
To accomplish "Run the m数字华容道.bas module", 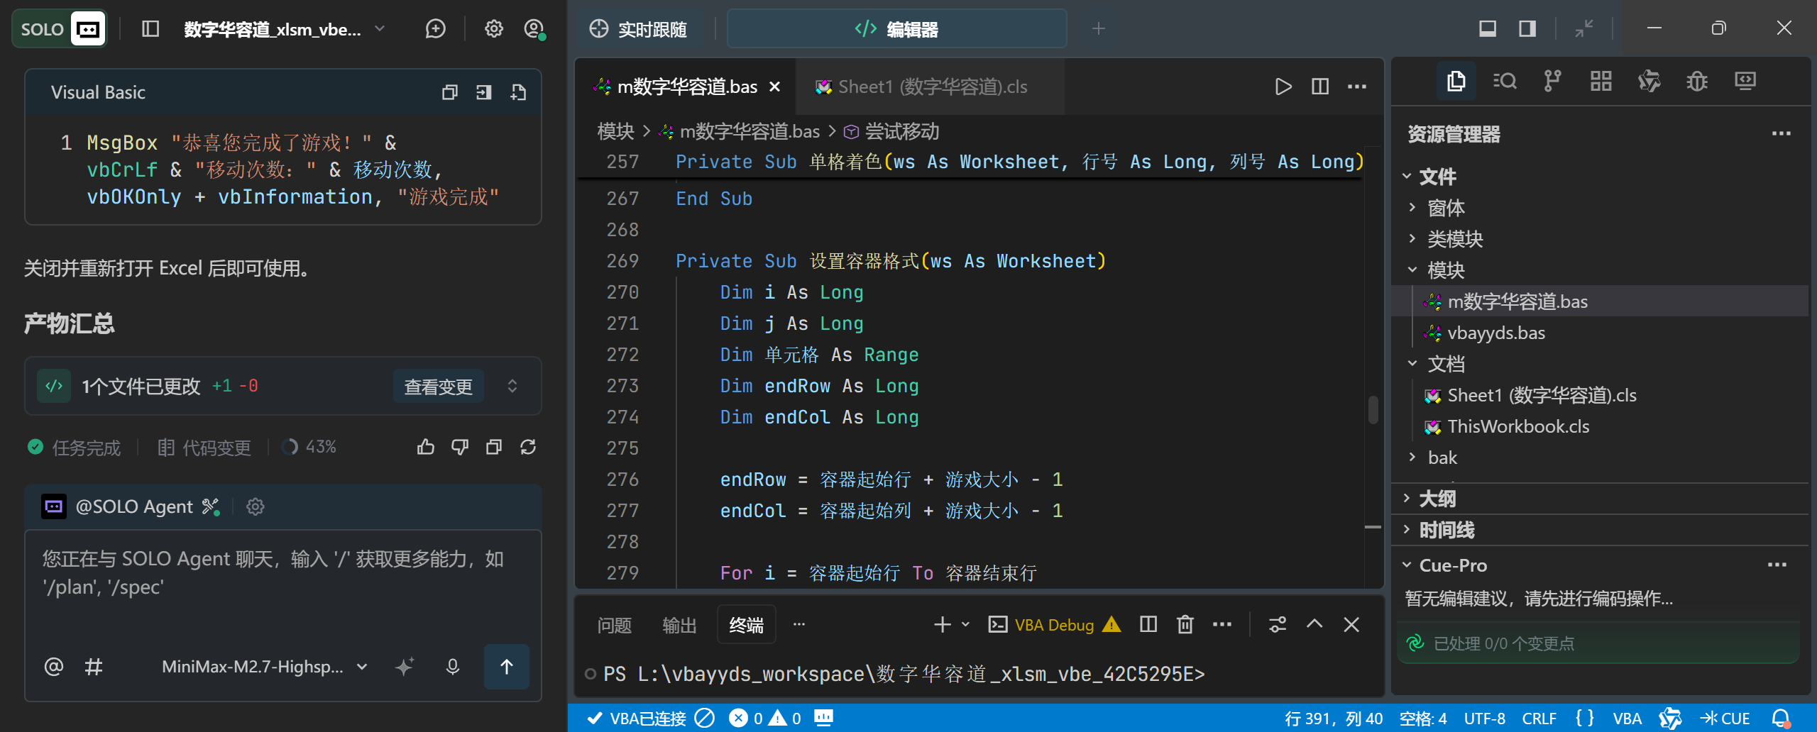I will pos(1283,87).
